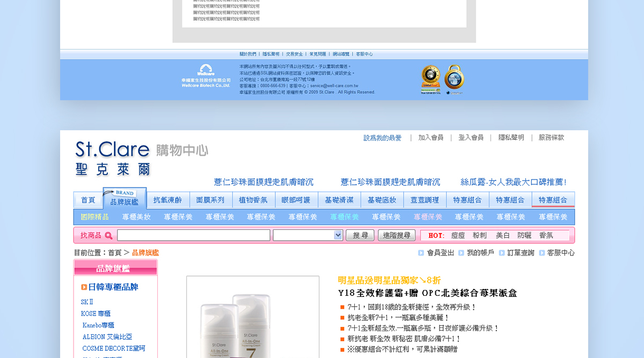Image resolution: width=644 pixels, height=358 pixels.
Task: Switch to the 面膜系列 tab
Action: 210,200
